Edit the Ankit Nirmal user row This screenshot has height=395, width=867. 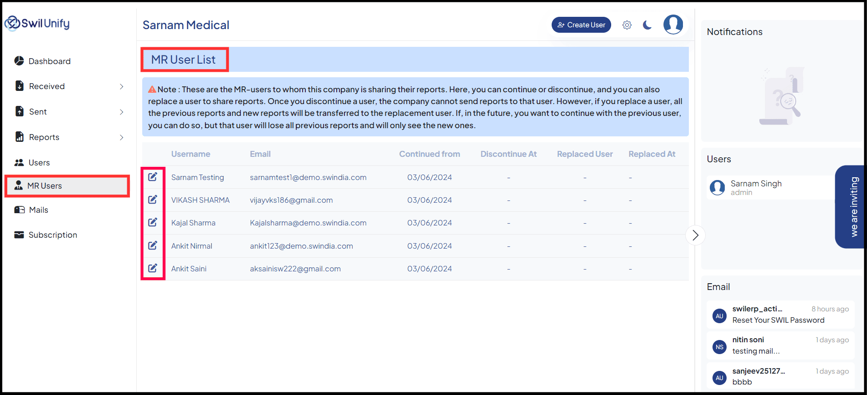[153, 245]
